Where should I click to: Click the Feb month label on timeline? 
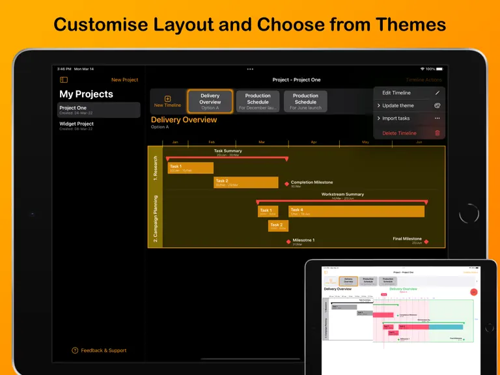[212, 142]
